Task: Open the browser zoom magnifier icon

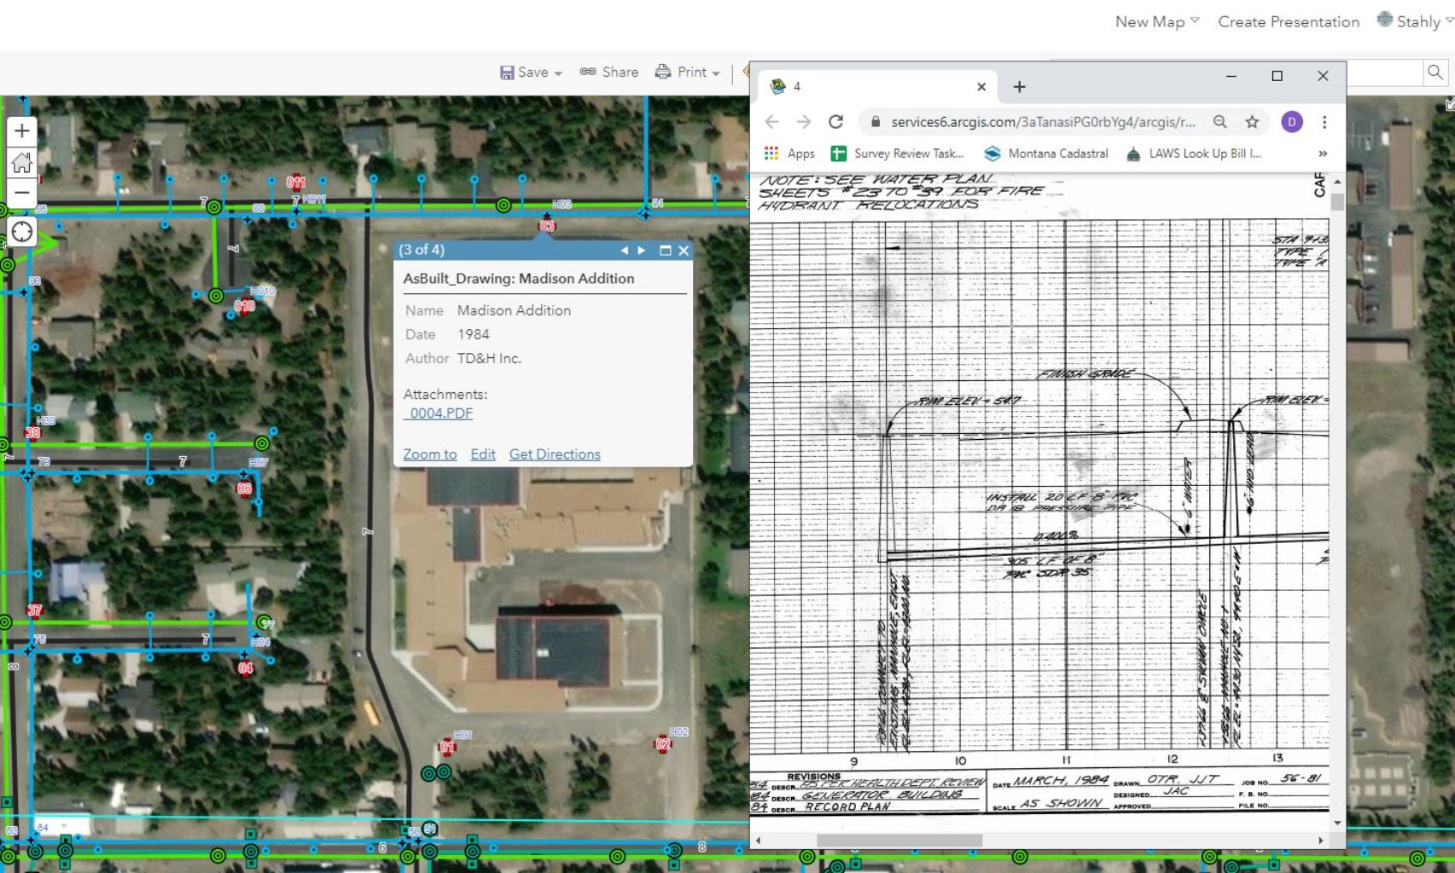Action: [1220, 122]
